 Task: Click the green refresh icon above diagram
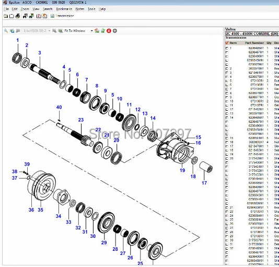tap(103, 31)
